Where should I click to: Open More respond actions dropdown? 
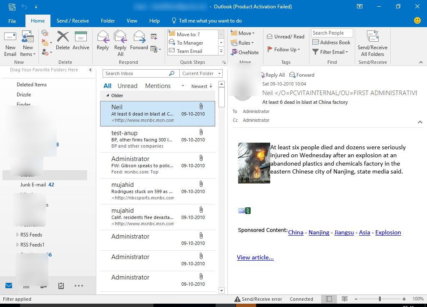click(x=156, y=49)
